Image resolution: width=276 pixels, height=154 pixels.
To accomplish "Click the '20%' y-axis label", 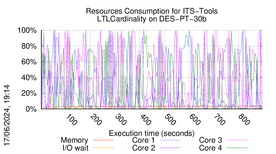I will (29, 93).
